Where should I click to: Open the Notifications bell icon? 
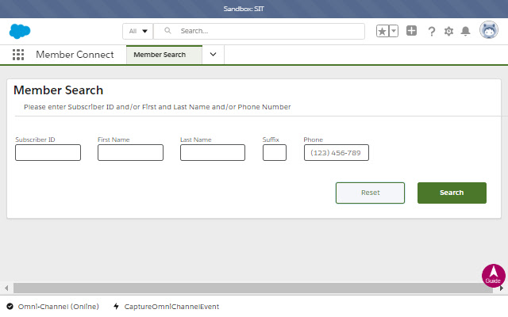466,31
